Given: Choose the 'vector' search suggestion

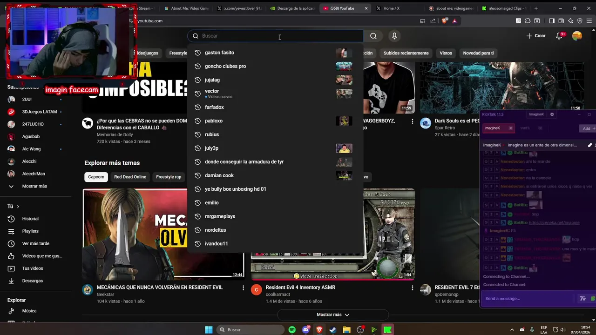Looking at the screenshot, I should click(x=275, y=94).
